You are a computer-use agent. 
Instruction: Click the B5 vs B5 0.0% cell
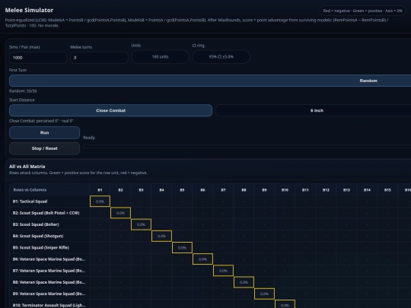coord(182,247)
